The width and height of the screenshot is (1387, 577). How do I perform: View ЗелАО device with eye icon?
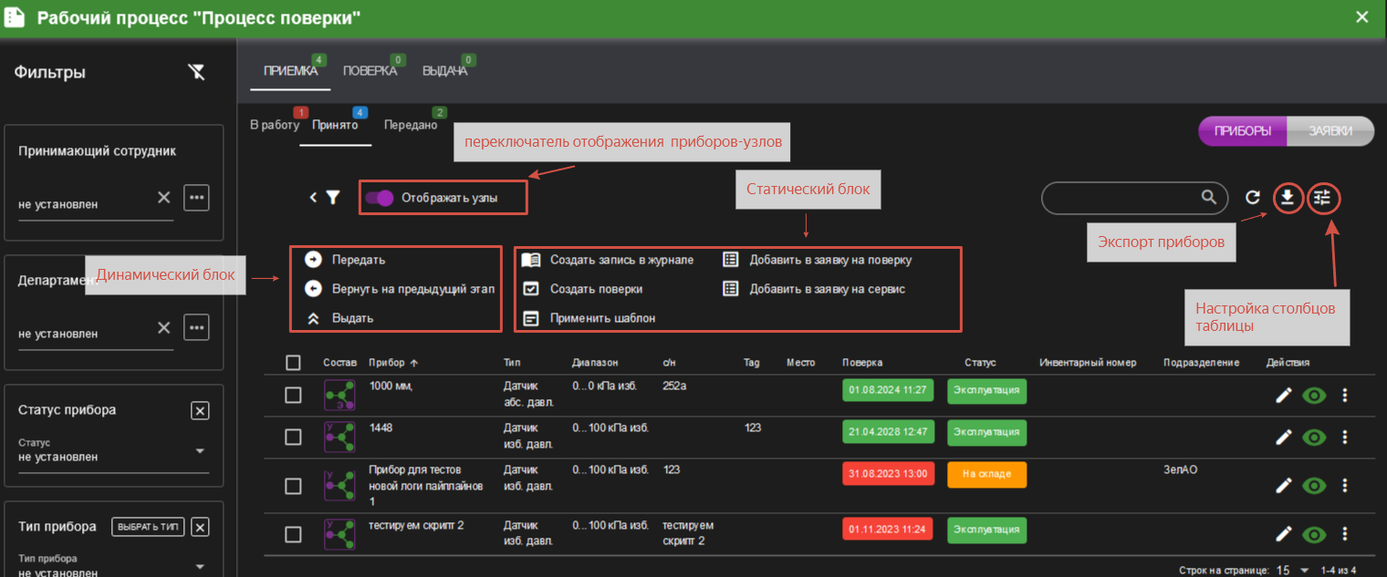coord(1314,486)
